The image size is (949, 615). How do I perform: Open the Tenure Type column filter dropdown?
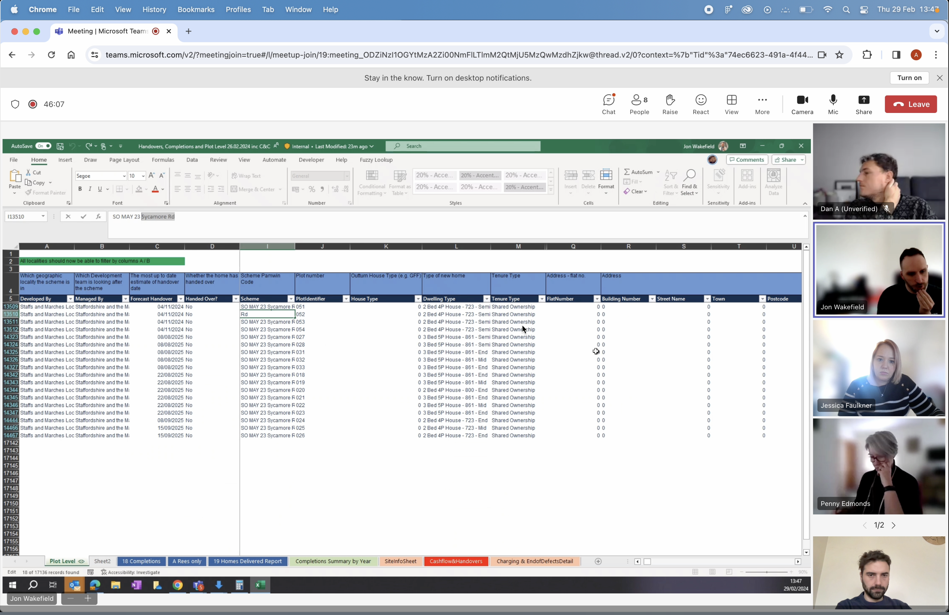click(541, 299)
